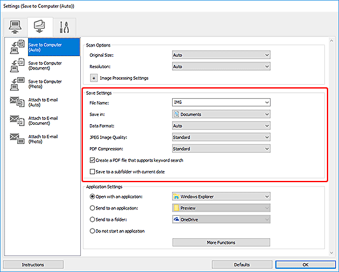This screenshot has width=339, height=272.
Task: Select Send to a folder radio
Action: tap(92, 220)
